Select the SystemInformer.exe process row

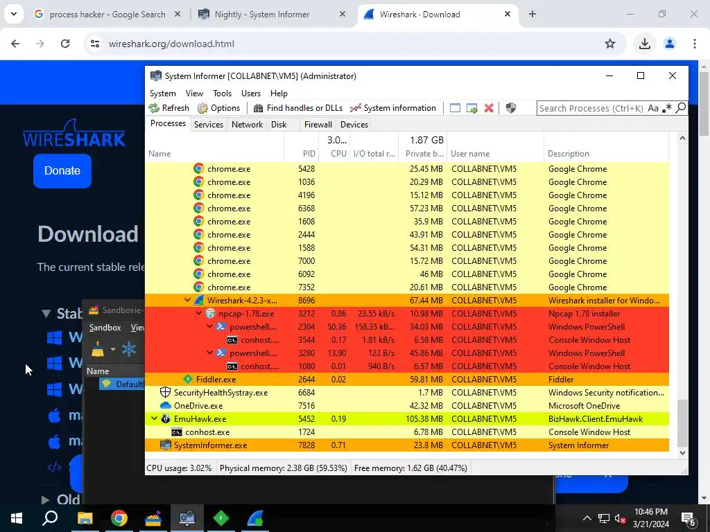(407, 445)
